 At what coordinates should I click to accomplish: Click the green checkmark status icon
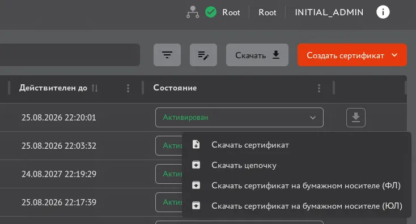pyautogui.click(x=211, y=12)
